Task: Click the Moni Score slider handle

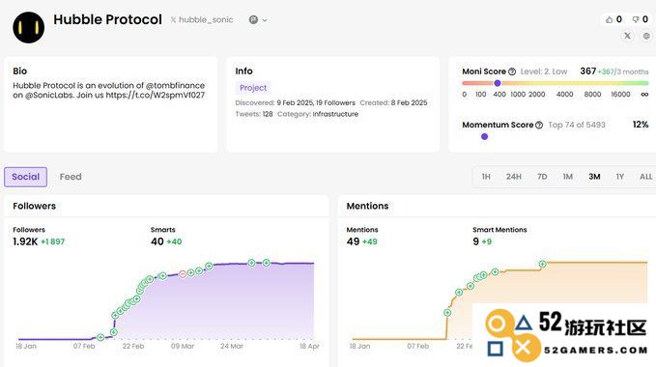Action: click(498, 83)
